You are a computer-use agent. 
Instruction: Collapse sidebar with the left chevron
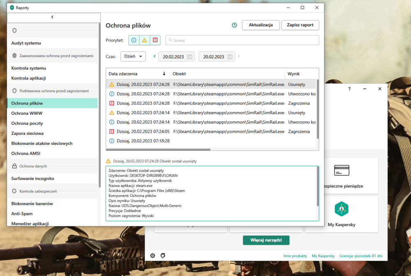[53, 17]
